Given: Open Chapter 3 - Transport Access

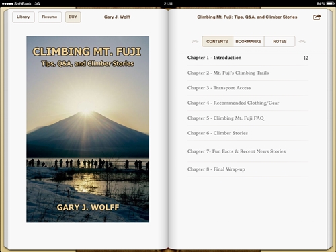Looking at the screenshot, I should coord(248,88).
